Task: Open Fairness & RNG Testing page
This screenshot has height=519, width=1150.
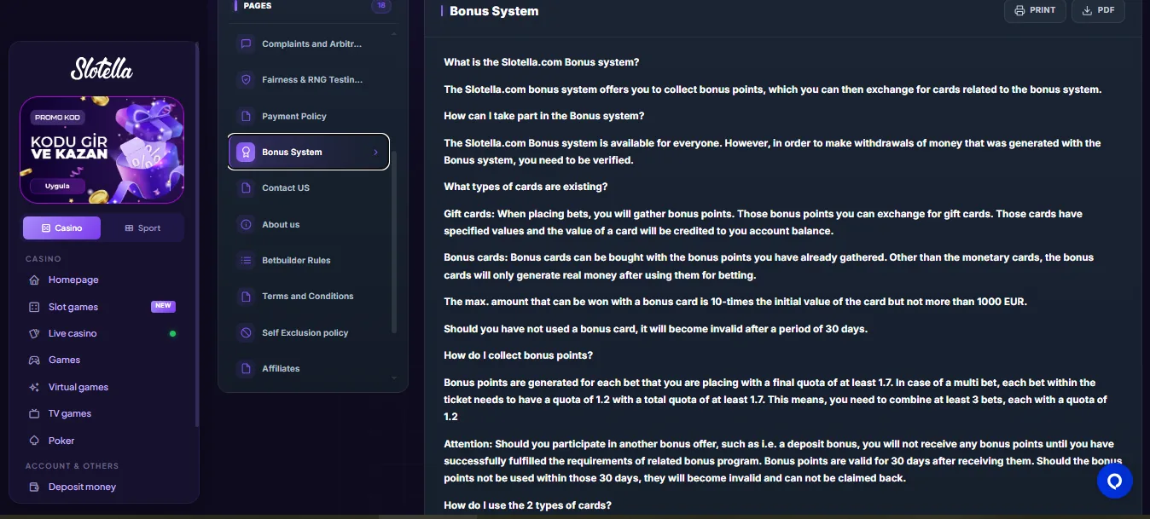Action: (308, 80)
